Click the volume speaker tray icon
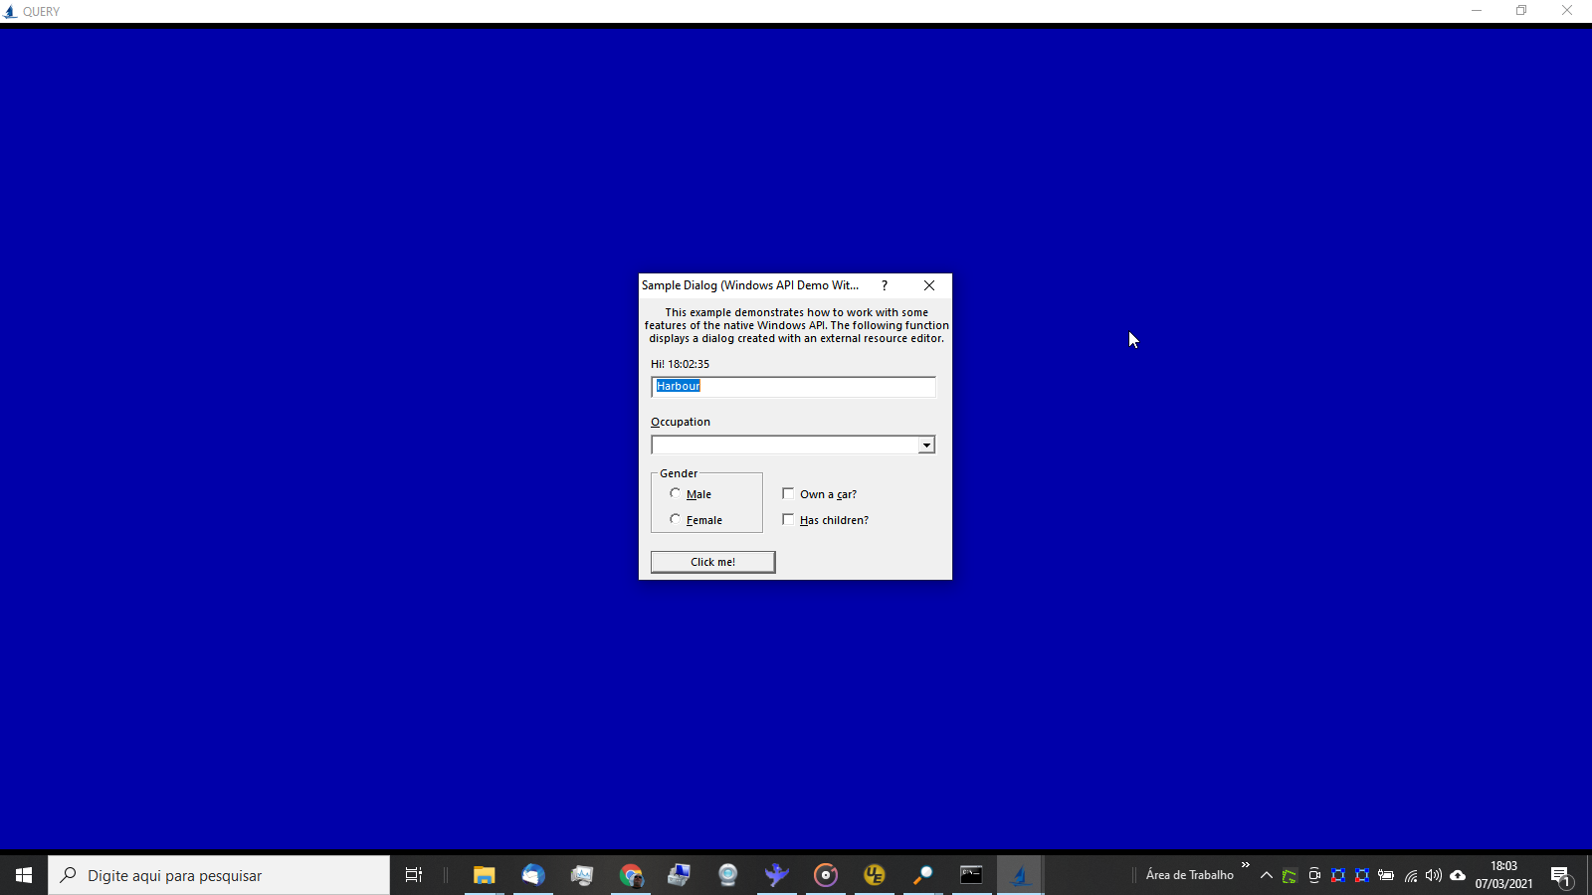This screenshot has height=895, width=1592. tap(1434, 875)
